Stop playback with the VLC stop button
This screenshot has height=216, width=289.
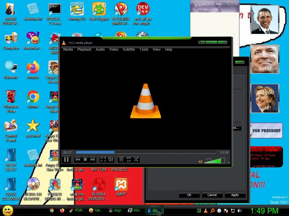[x=85, y=159]
